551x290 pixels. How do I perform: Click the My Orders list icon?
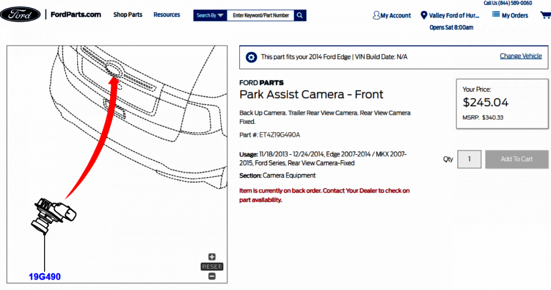coord(496,15)
